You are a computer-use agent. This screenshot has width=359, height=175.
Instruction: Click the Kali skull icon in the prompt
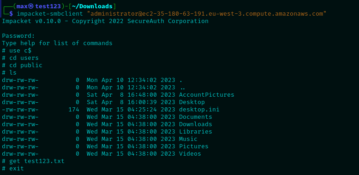[x=31, y=6]
